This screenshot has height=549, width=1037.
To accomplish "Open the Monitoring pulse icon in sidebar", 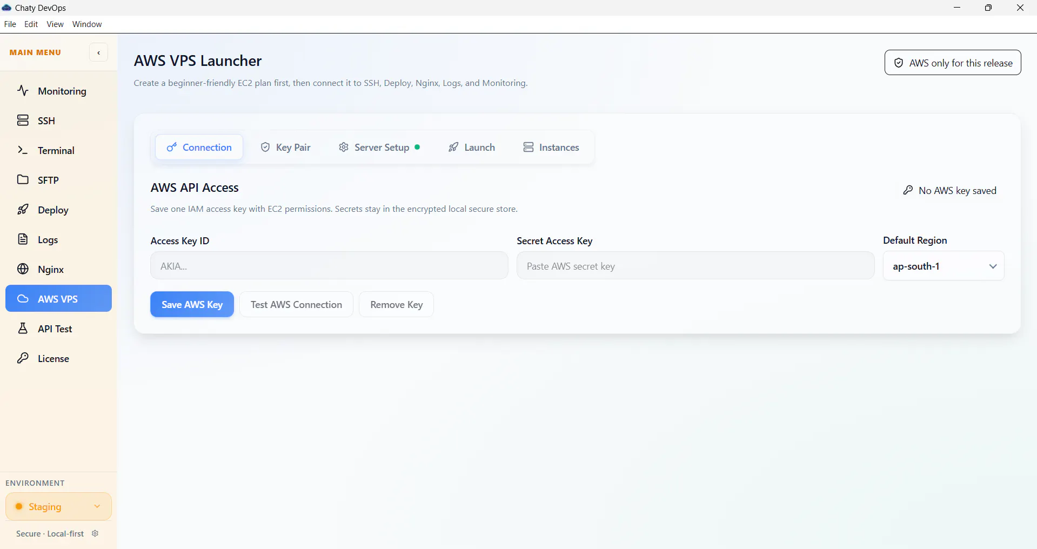I will (x=23, y=91).
